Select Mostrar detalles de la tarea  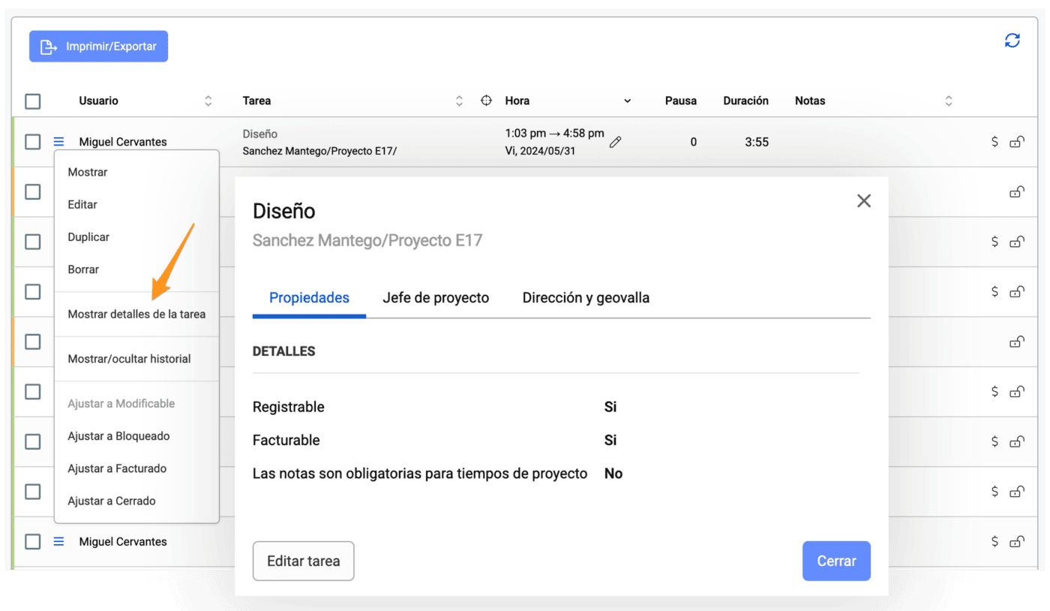[136, 314]
